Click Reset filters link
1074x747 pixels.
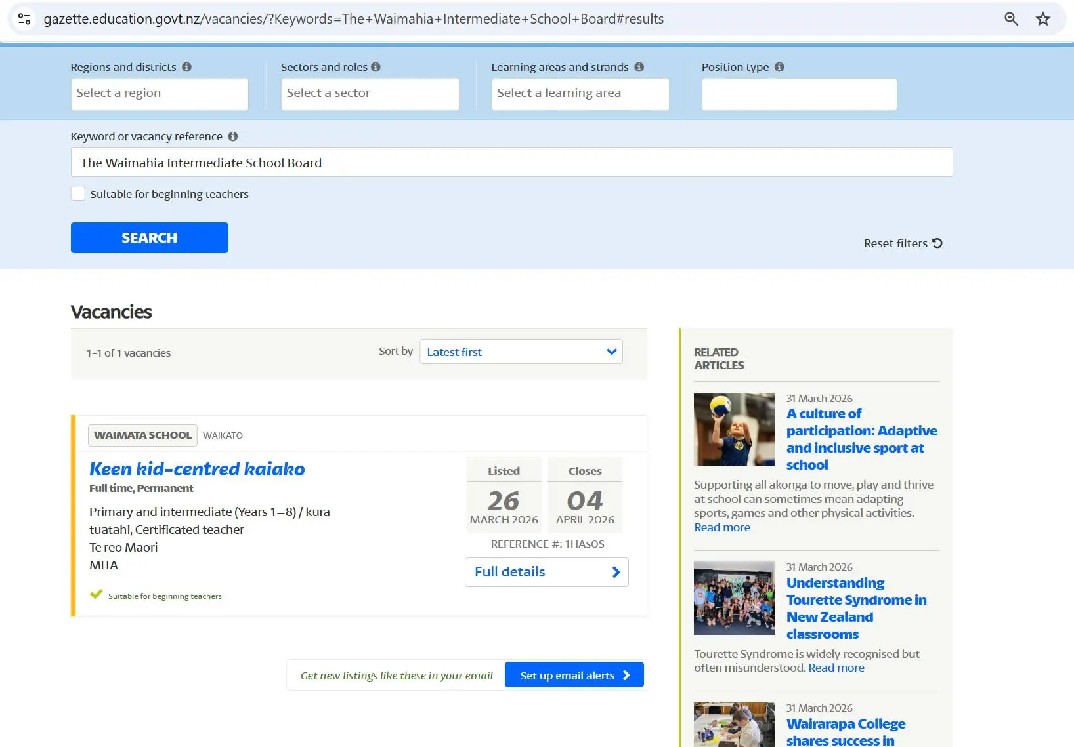pos(903,243)
